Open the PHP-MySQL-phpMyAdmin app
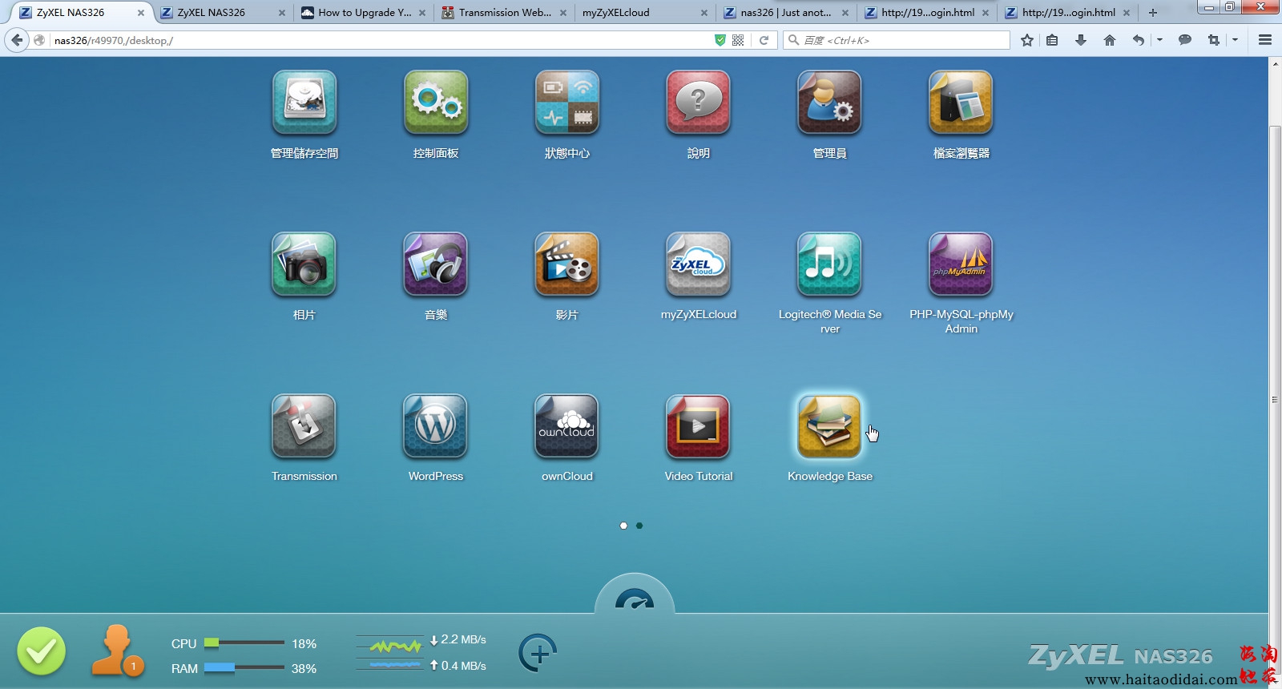 point(961,264)
